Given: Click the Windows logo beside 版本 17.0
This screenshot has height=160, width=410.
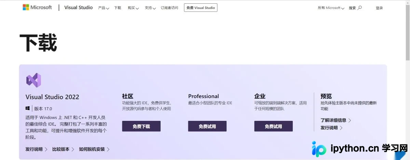Looking at the screenshot, I should [x=28, y=109].
